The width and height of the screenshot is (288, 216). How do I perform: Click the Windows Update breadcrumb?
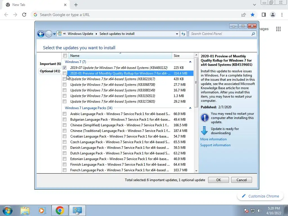(80, 34)
